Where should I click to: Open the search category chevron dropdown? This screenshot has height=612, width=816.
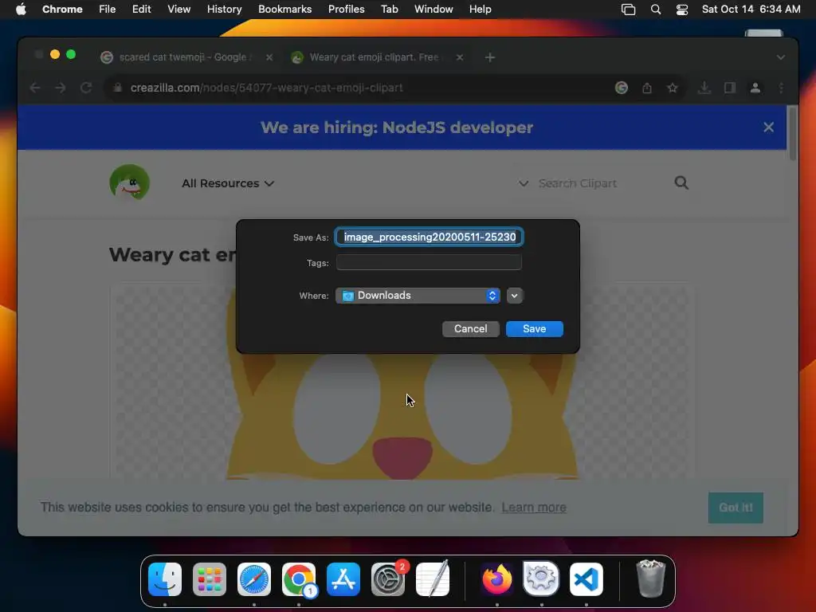point(524,183)
